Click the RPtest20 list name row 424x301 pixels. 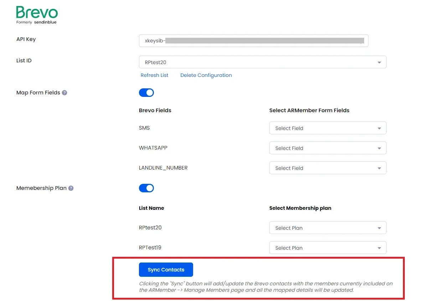click(150, 228)
